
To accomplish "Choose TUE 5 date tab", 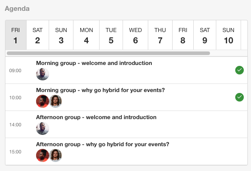I will [x=111, y=35].
